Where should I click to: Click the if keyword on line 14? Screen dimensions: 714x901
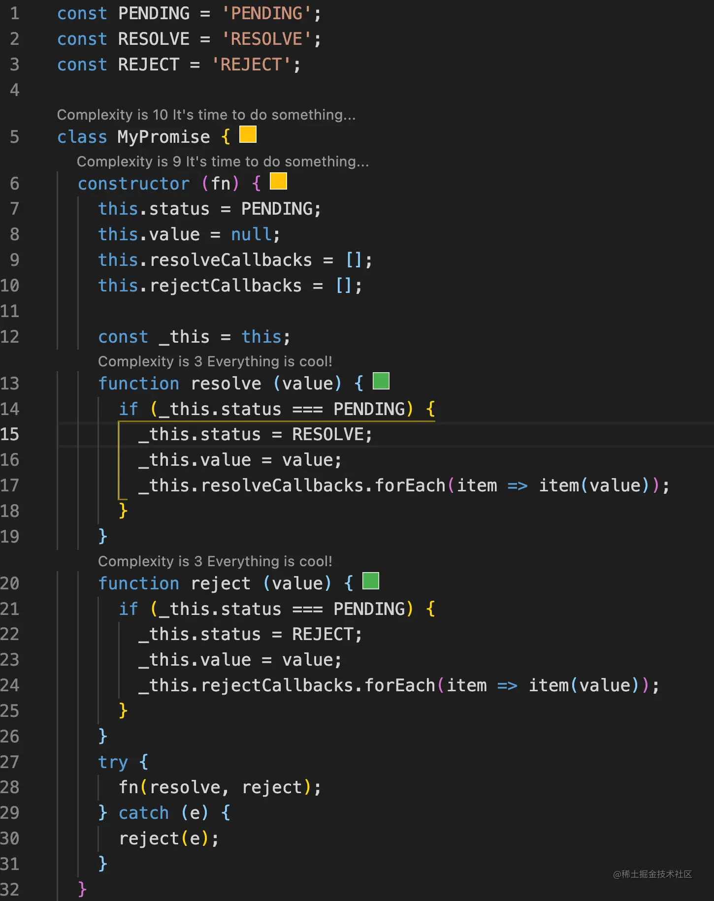129,409
